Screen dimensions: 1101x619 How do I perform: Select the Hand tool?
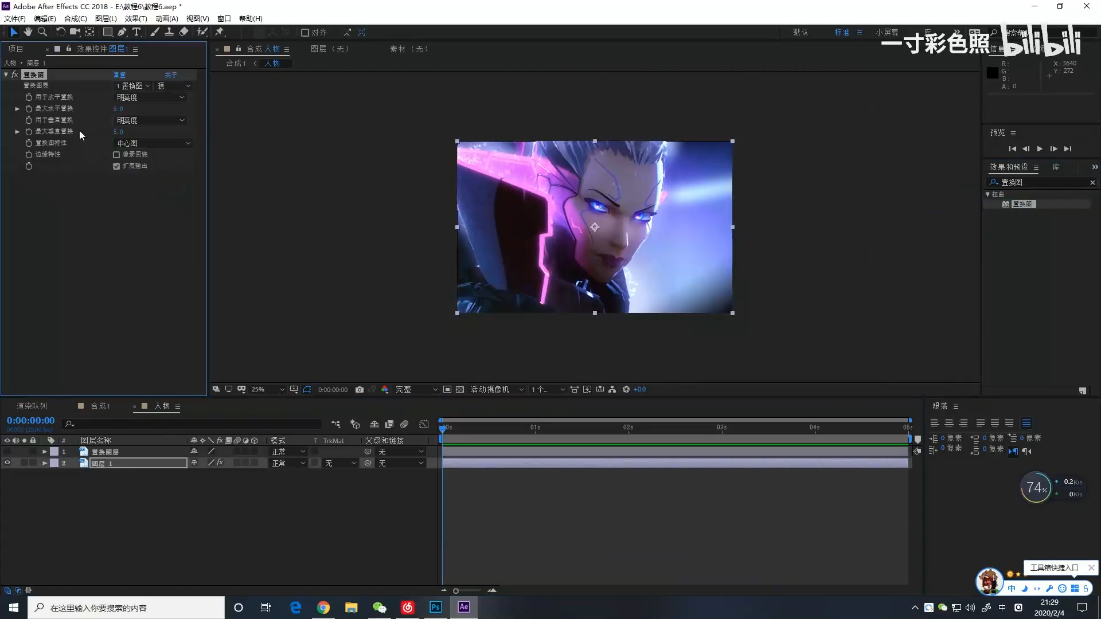(28, 32)
